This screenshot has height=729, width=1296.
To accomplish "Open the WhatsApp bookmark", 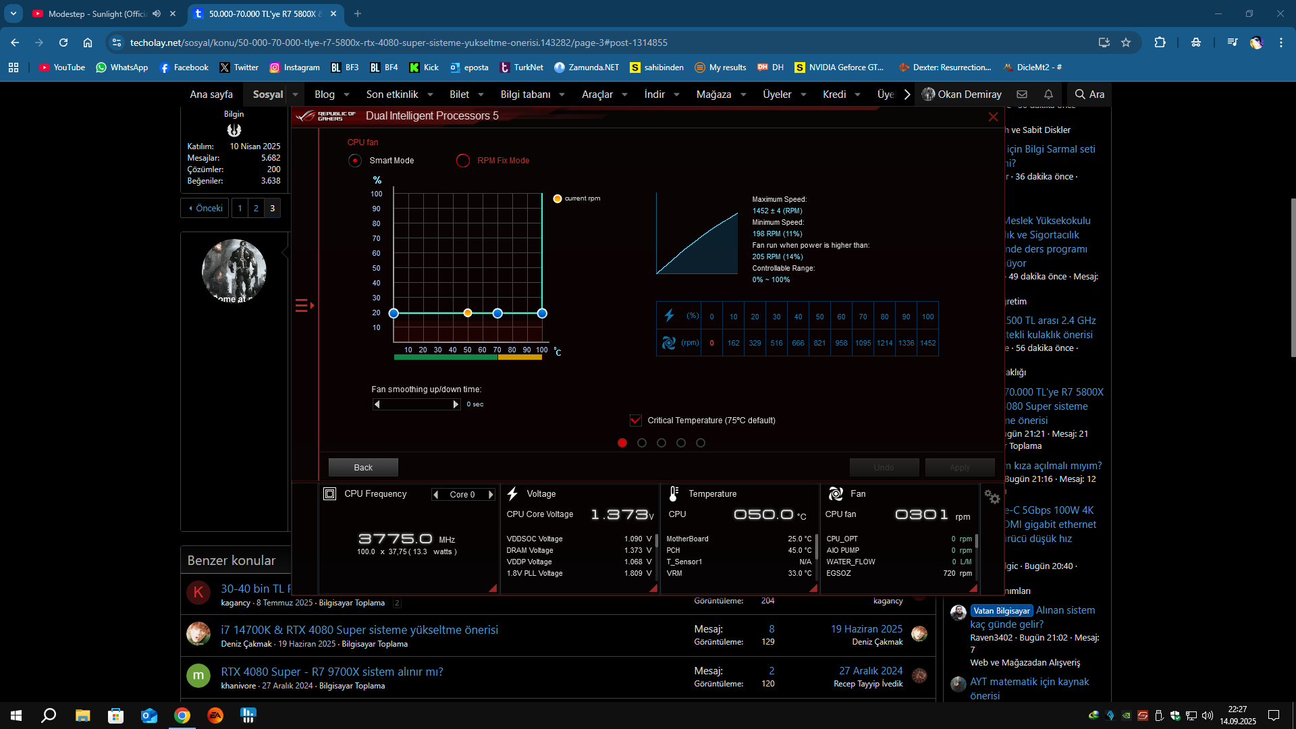I will [122, 67].
